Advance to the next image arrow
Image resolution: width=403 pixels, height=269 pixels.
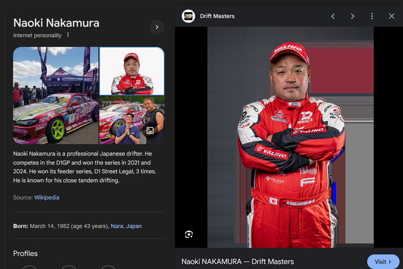(353, 16)
